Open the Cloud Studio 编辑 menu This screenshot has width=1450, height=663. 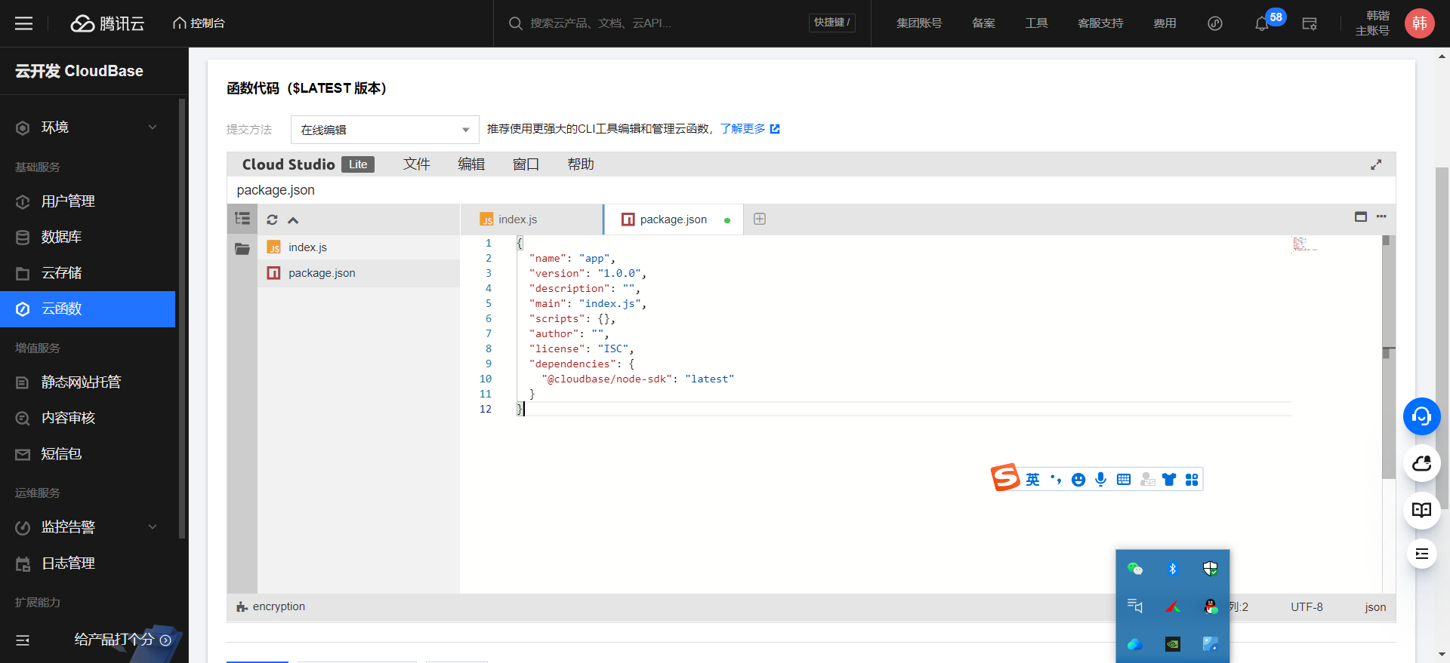click(471, 164)
